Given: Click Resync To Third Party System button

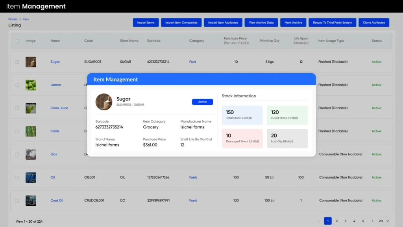Looking at the screenshot, I should pos(332,22).
